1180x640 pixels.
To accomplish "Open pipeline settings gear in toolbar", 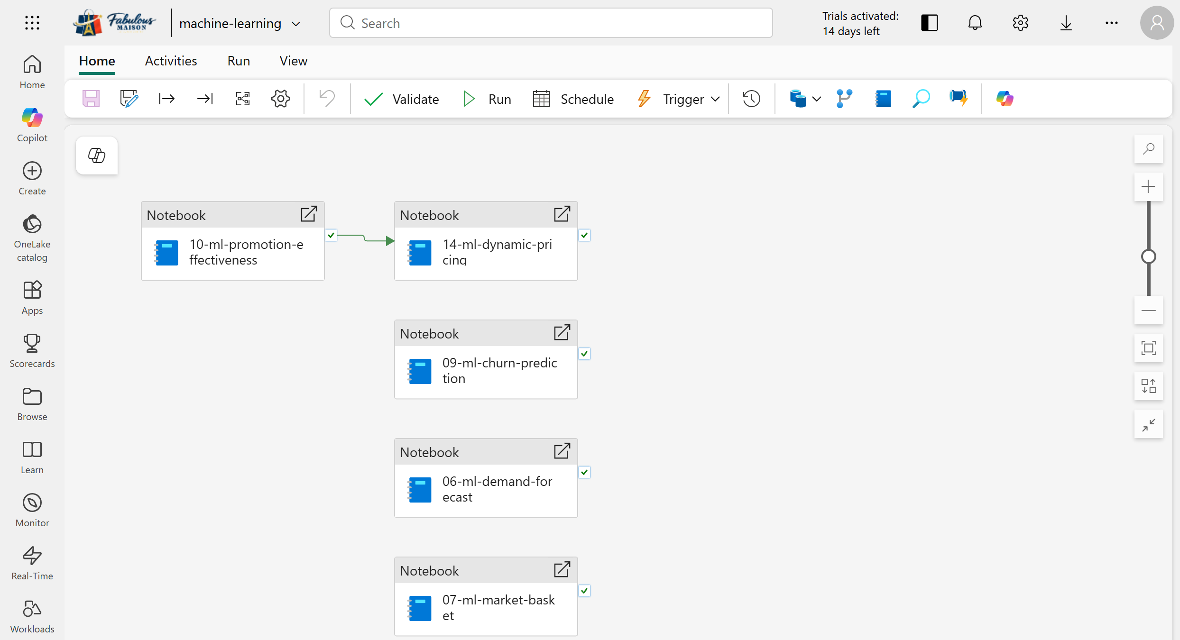I will click(x=281, y=99).
